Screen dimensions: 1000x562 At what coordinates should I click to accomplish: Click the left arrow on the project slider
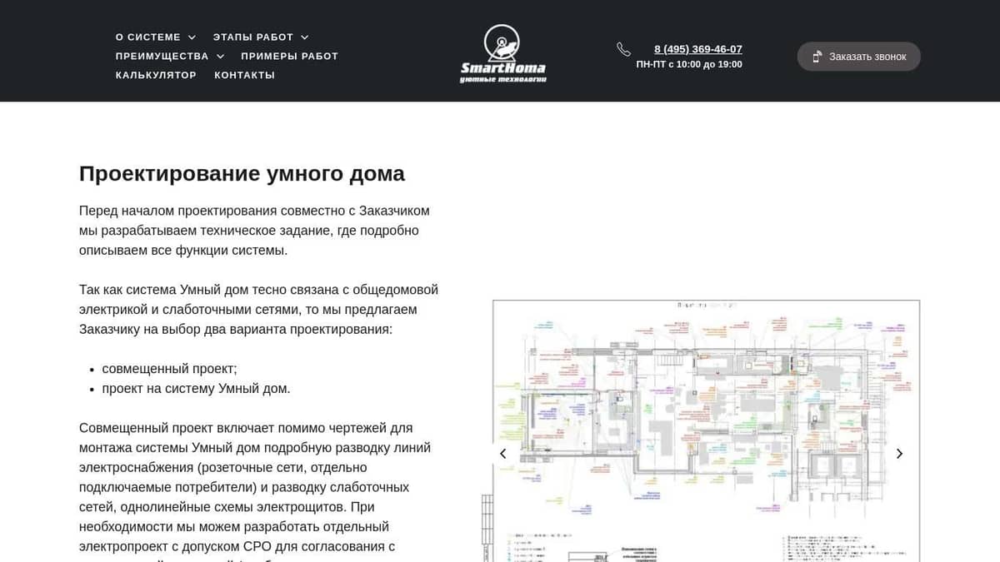pos(502,454)
